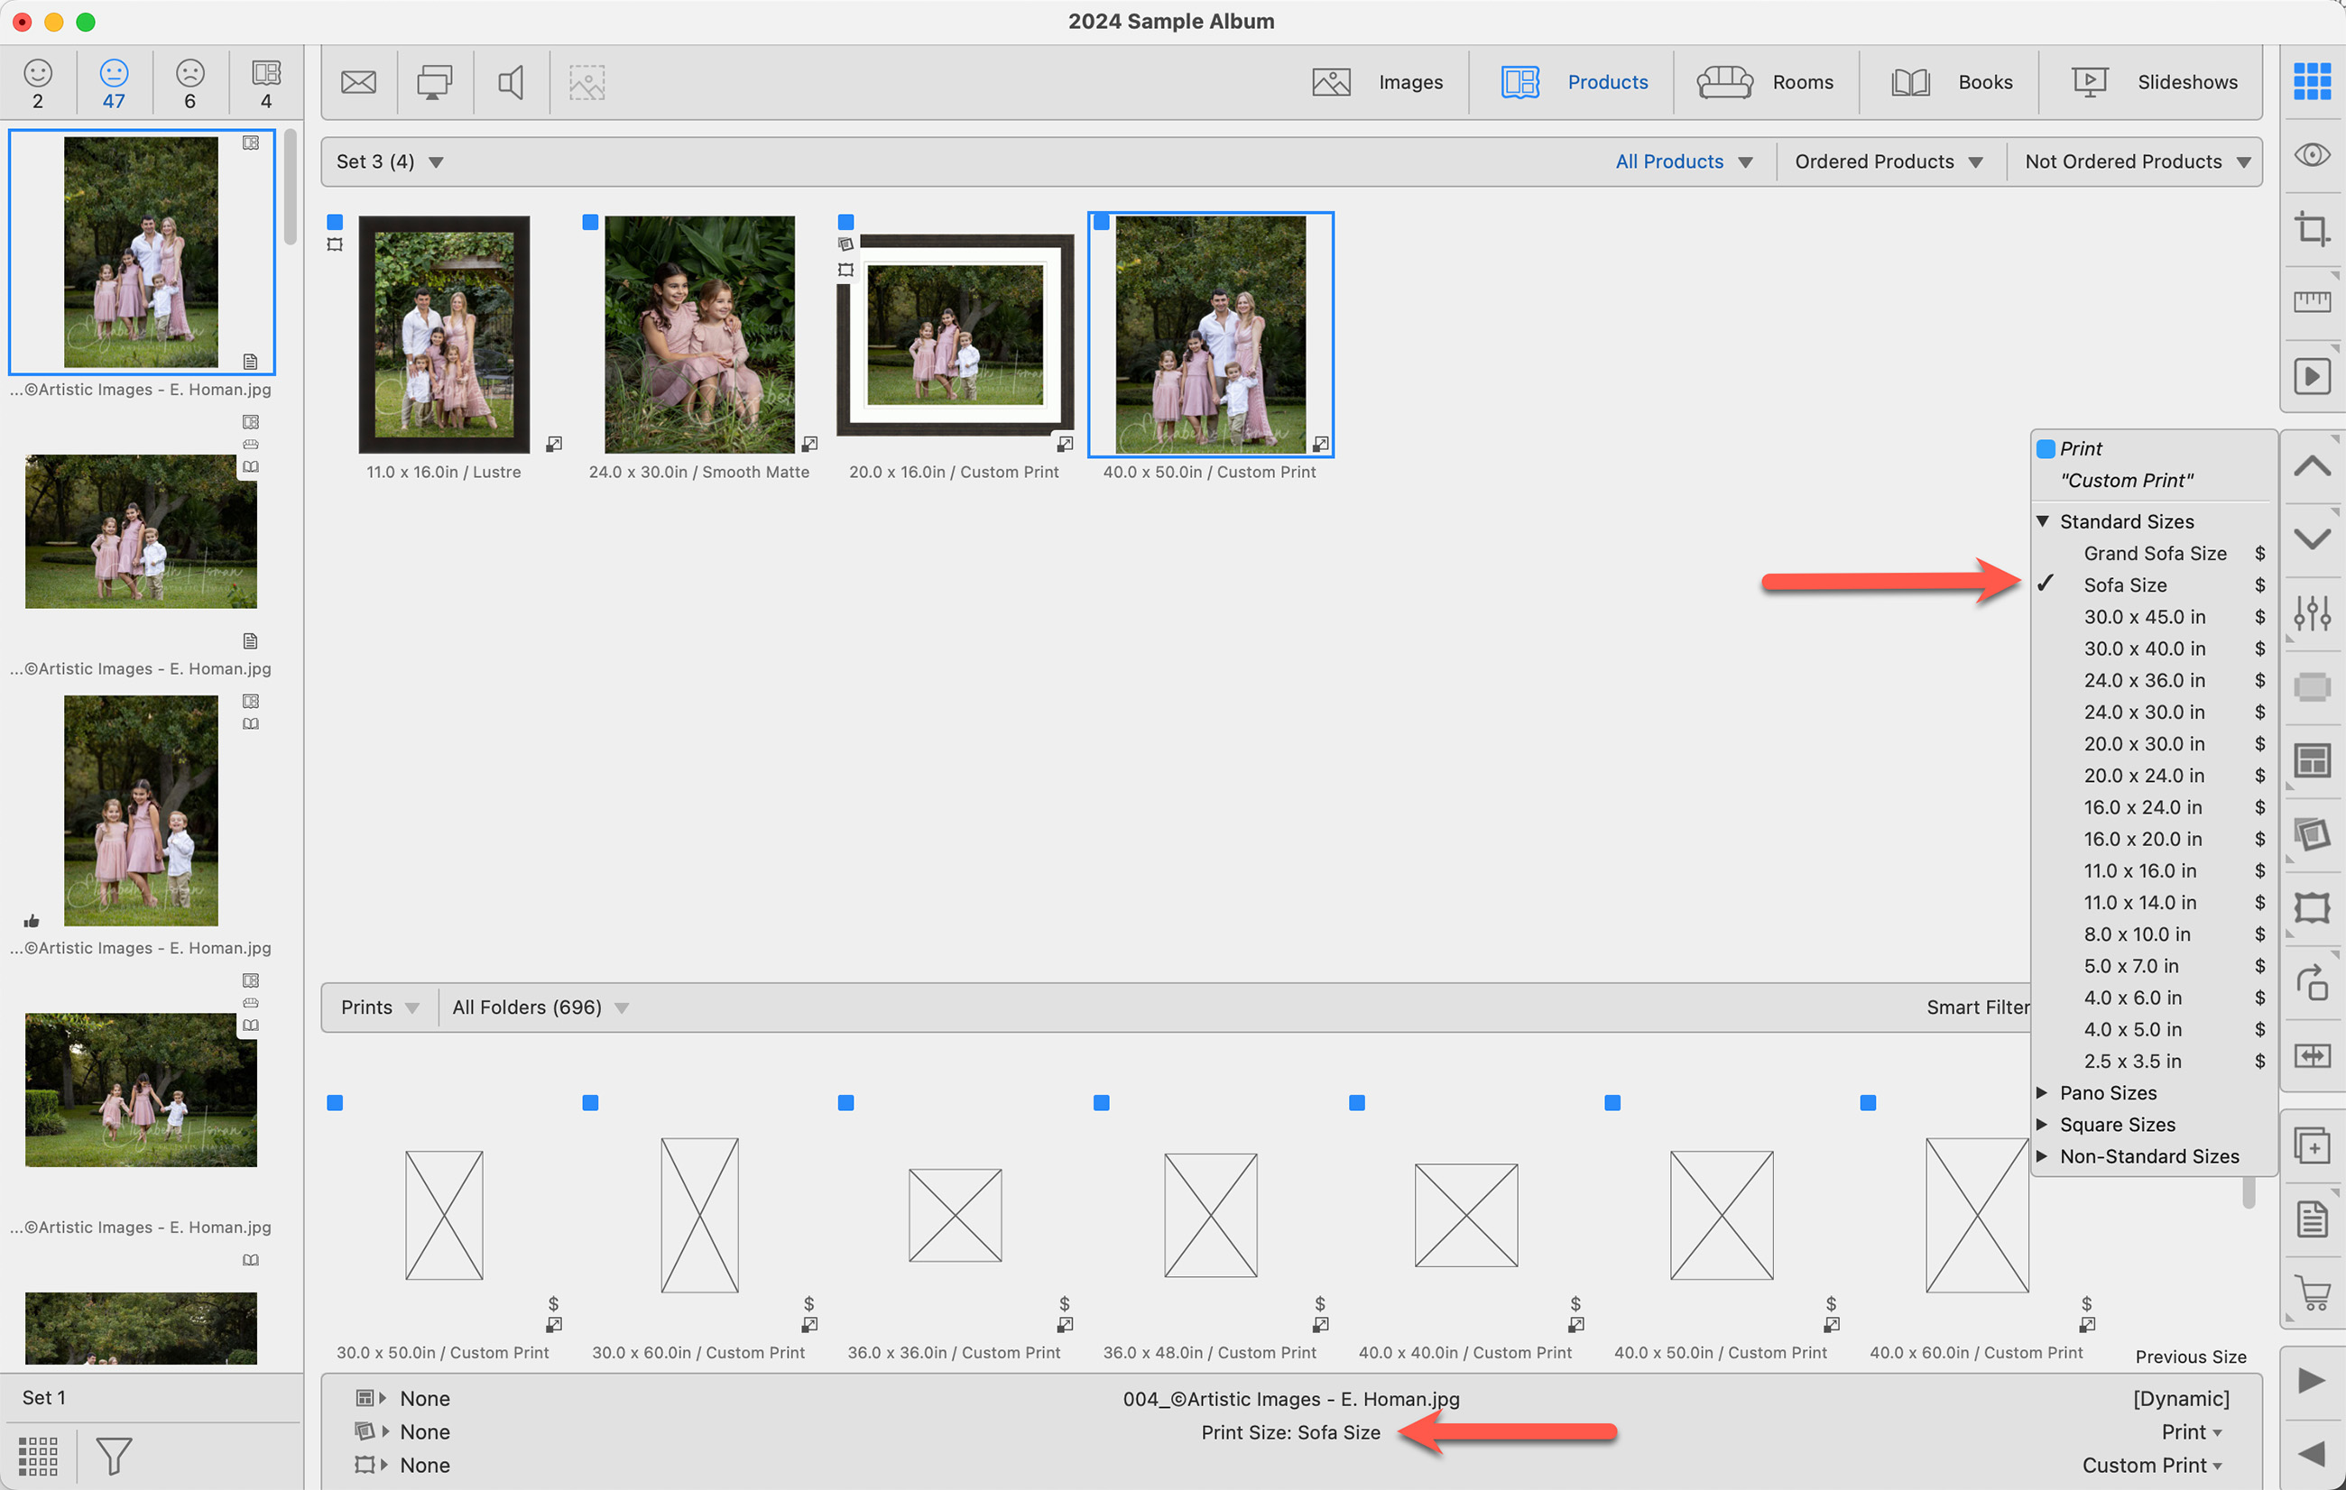Select the 24.0 x 30.0in Smooth Matte thumbnail
The image size is (2346, 1490).
[698, 334]
